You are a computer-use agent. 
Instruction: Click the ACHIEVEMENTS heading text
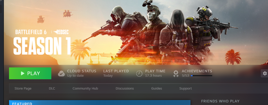click(197, 71)
